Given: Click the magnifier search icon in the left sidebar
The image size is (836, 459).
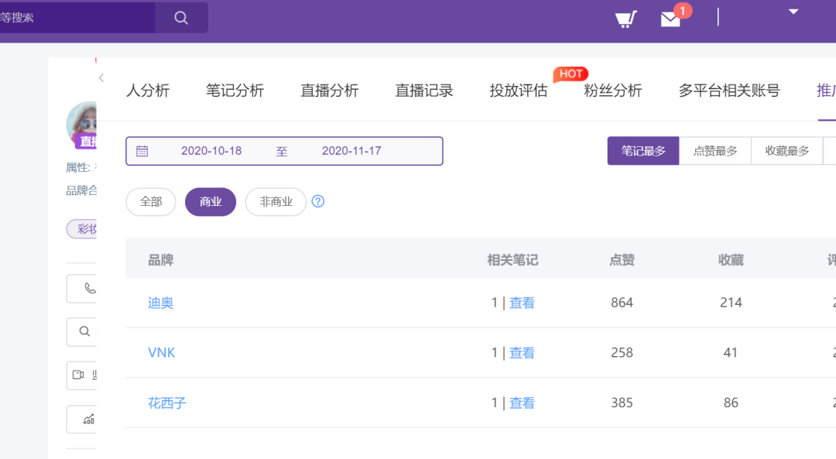Looking at the screenshot, I should point(85,331).
